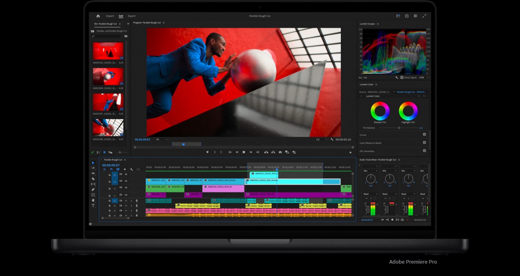Click Mark Out bracket button

click(221, 152)
